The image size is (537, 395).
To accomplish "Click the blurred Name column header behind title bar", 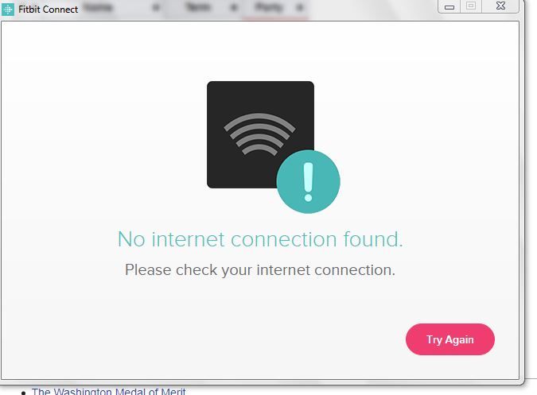I will (98, 7).
